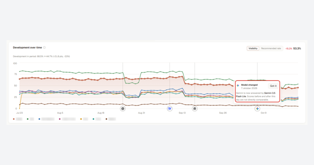
Task: Toggle the brown legend series
Action: [110, 119]
